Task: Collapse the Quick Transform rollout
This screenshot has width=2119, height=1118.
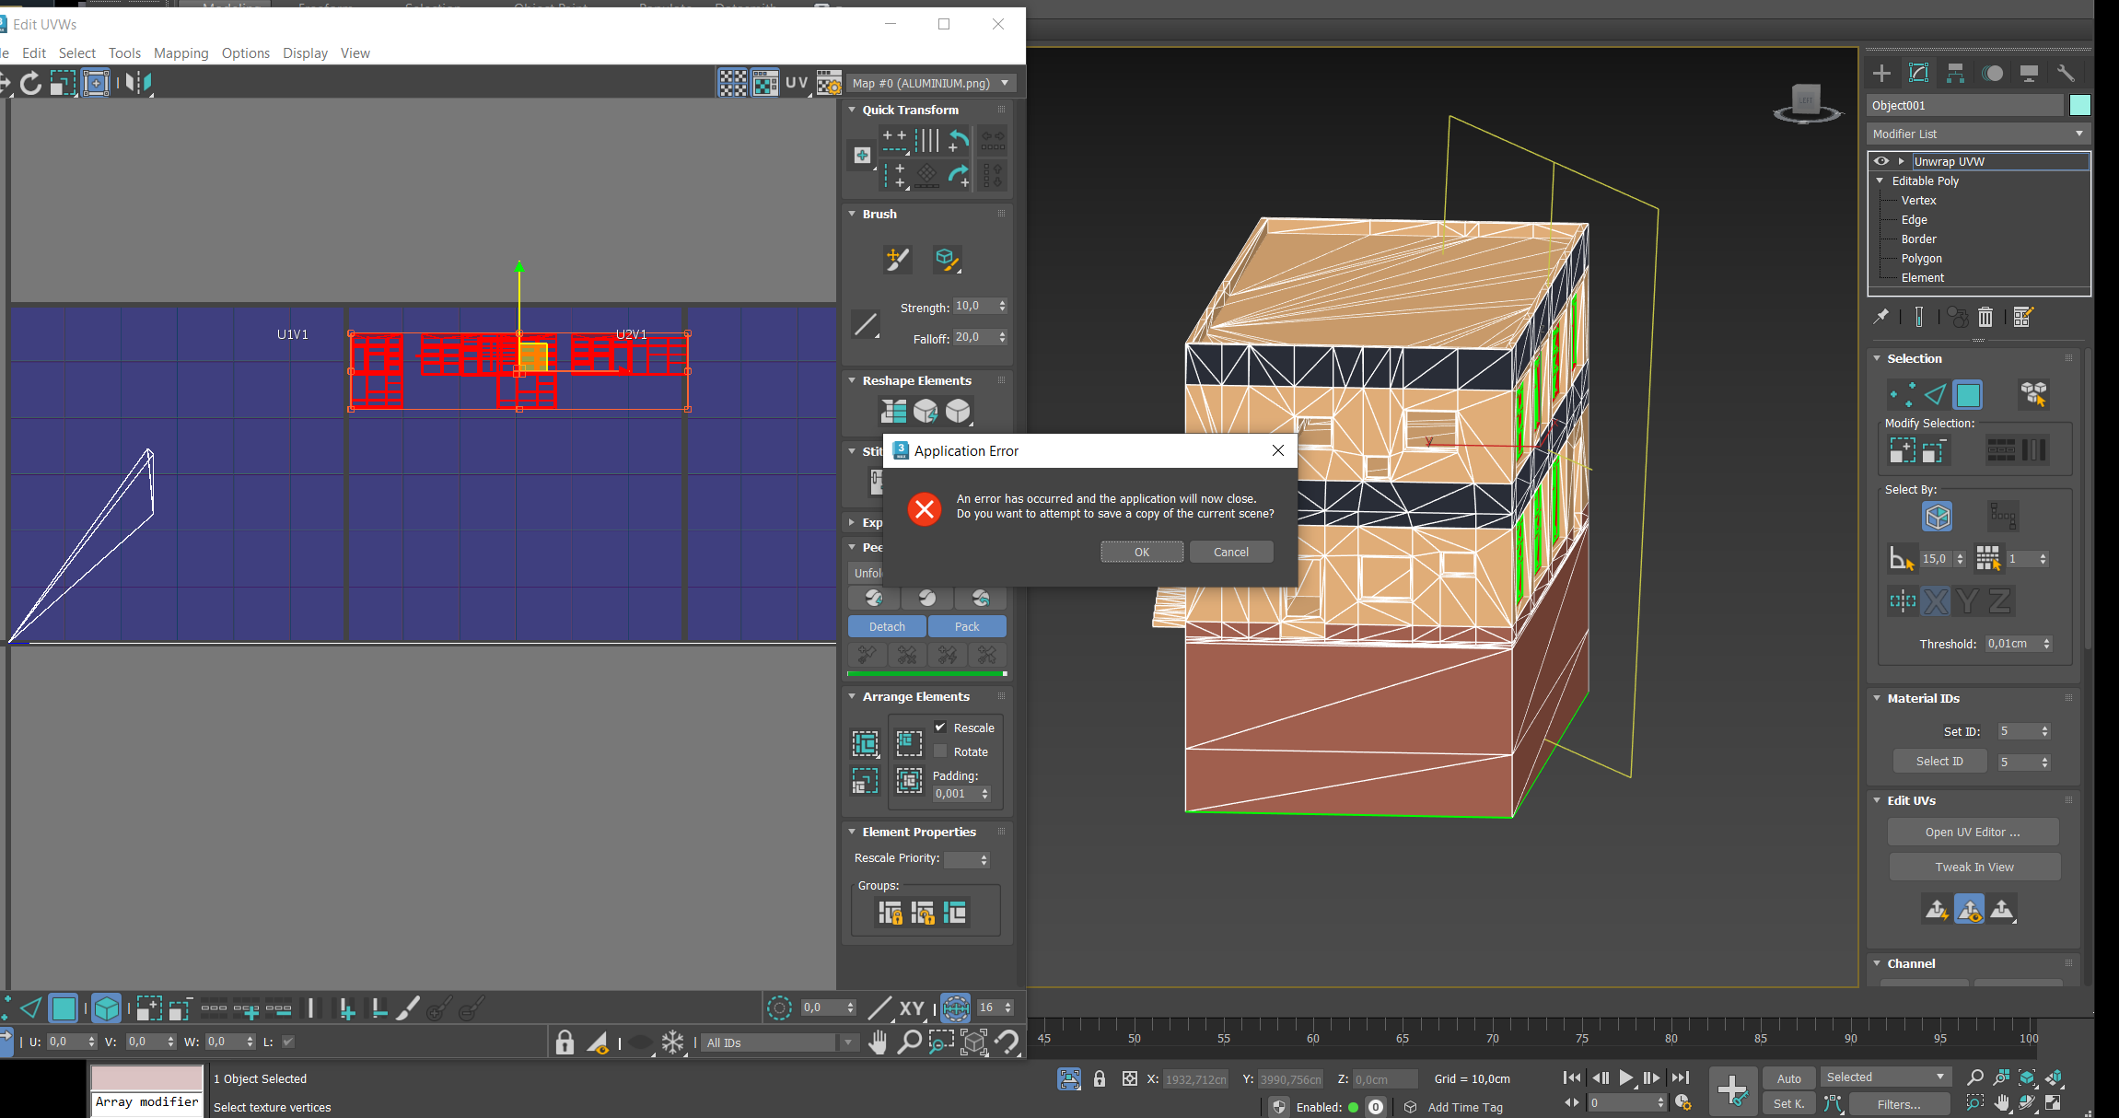Action: point(853,110)
